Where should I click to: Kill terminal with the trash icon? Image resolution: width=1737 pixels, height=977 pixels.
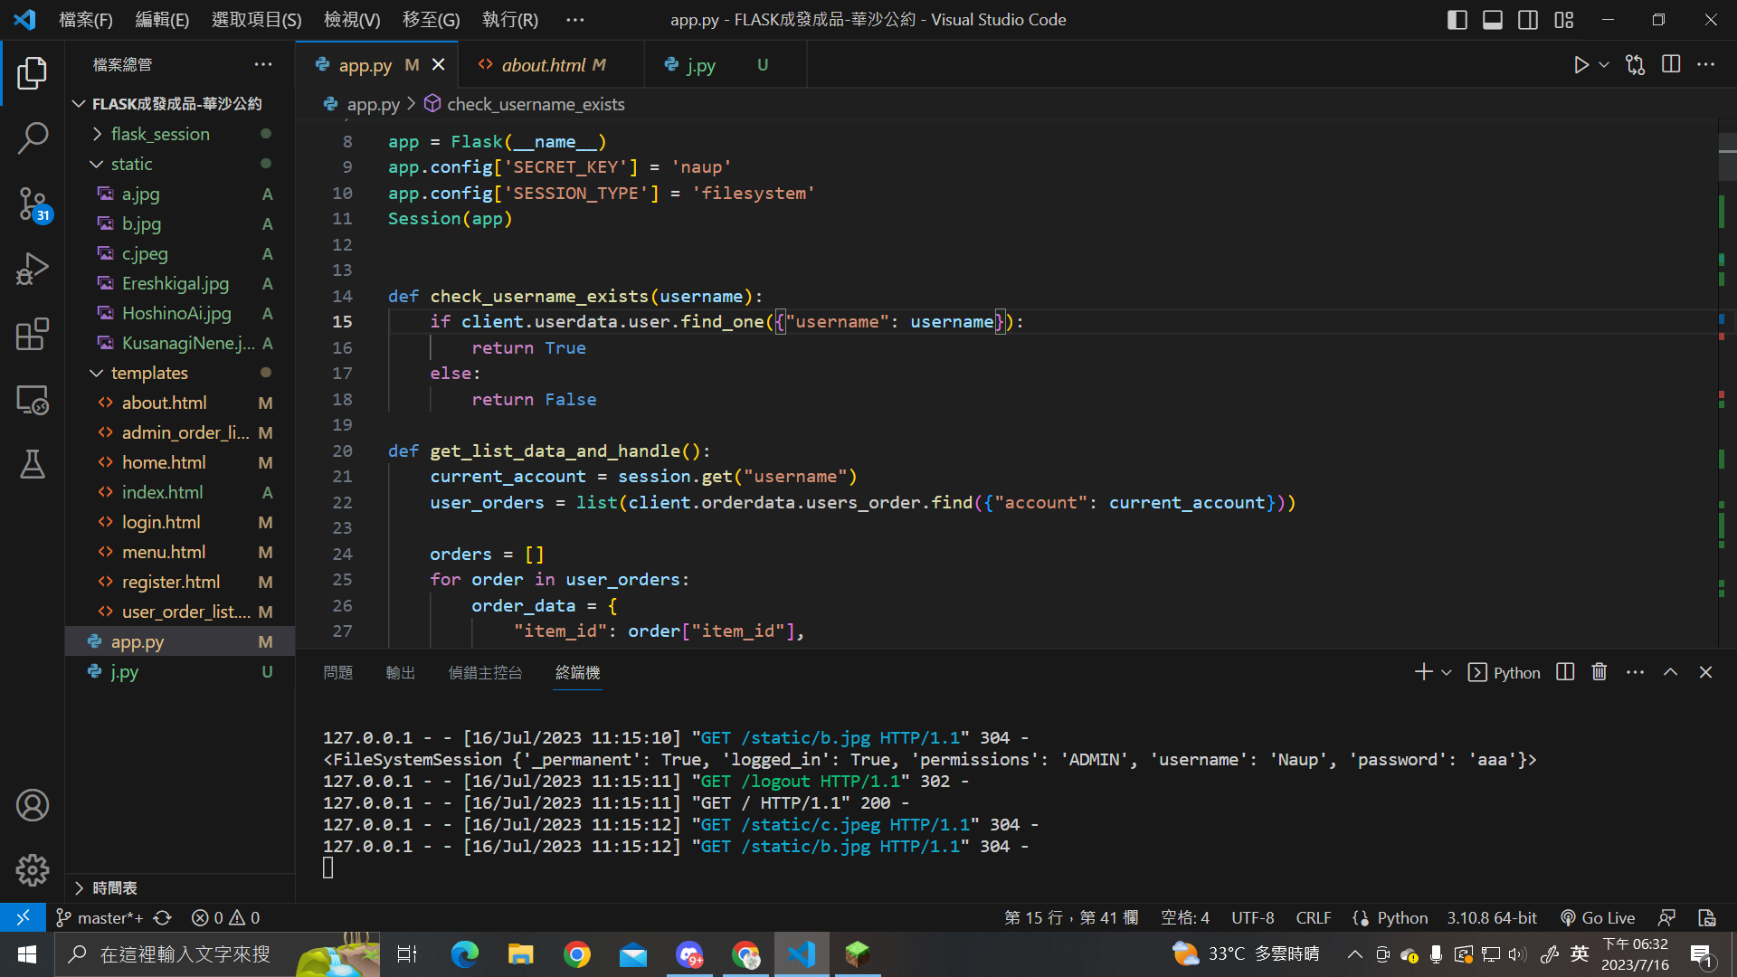click(1599, 672)
